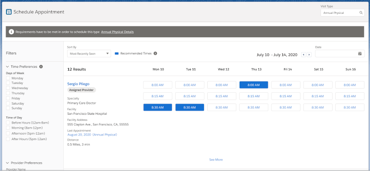Select Wed 12 at 8:30 AM
Image resolution: width=370 pixels, height=171 pixels.
(x=222, y=107)
